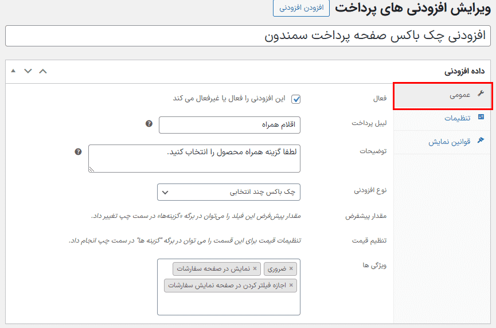
Task: Click the ضروری tag label
Action: (x=277, y=269)
